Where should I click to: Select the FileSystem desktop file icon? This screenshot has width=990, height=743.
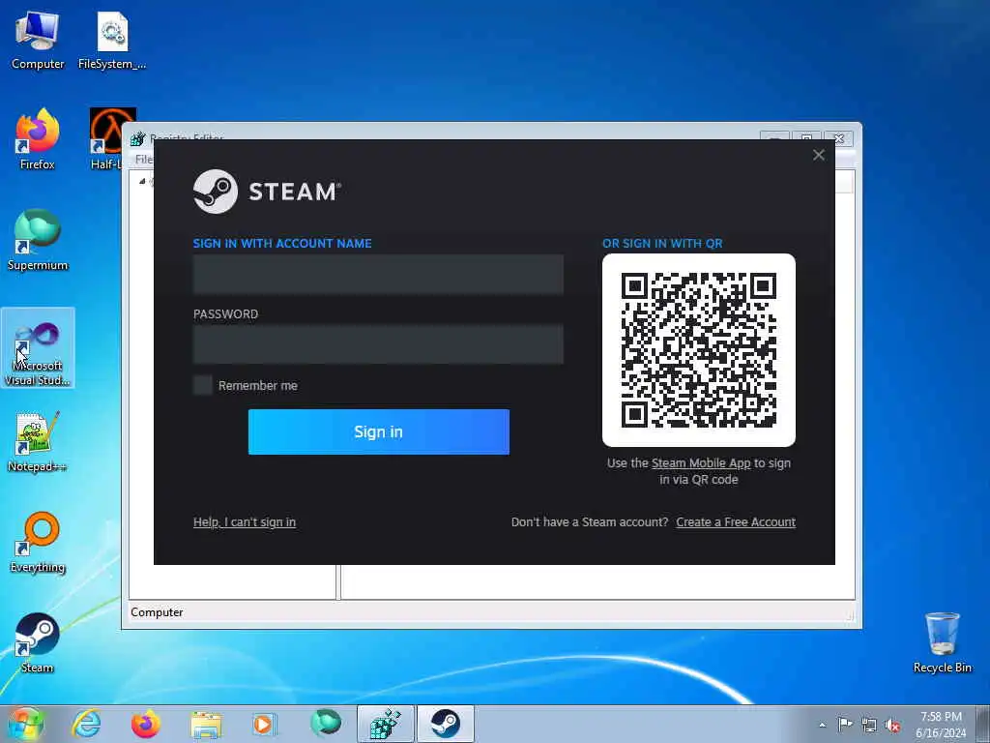pyautogui.click(x=112, y=41)
